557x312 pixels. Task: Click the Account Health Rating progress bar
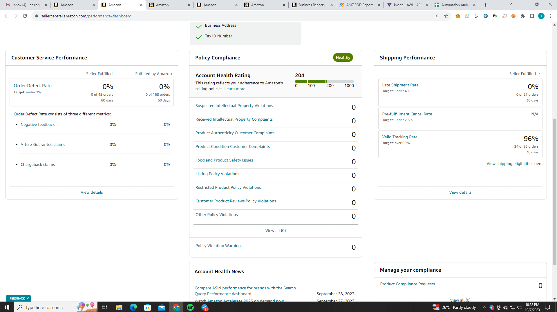click(x=324, y=81)
